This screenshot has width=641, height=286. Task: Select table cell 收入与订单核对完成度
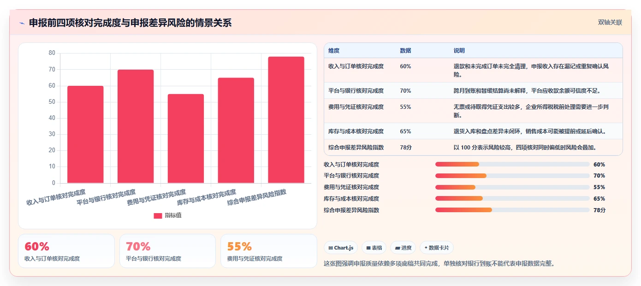[x=356, y=66]
